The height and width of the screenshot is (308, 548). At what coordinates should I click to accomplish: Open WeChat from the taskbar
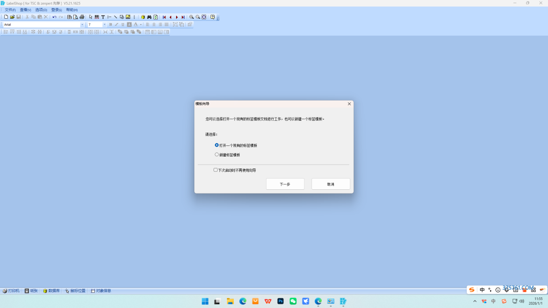(x=293, y=302)
